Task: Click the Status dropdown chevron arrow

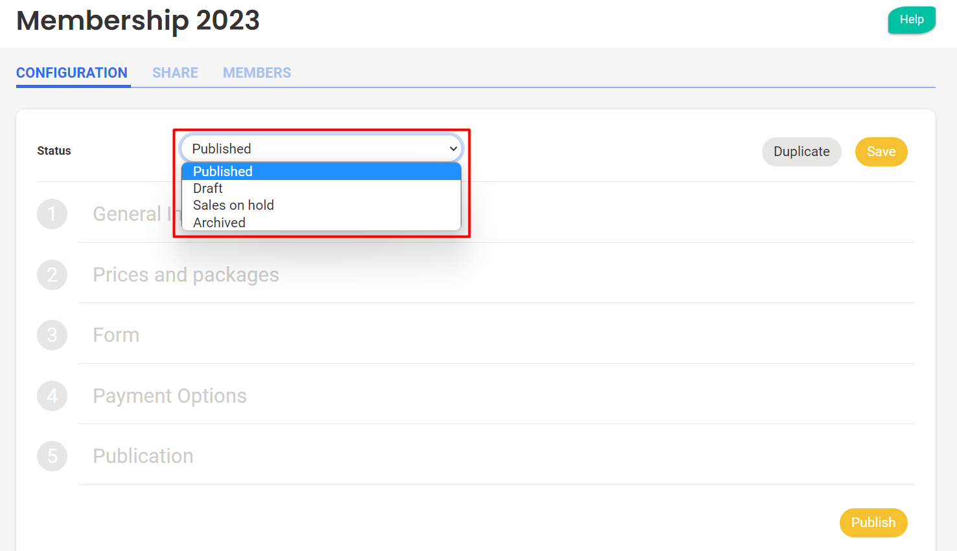Action: click(x=454, y=149)
